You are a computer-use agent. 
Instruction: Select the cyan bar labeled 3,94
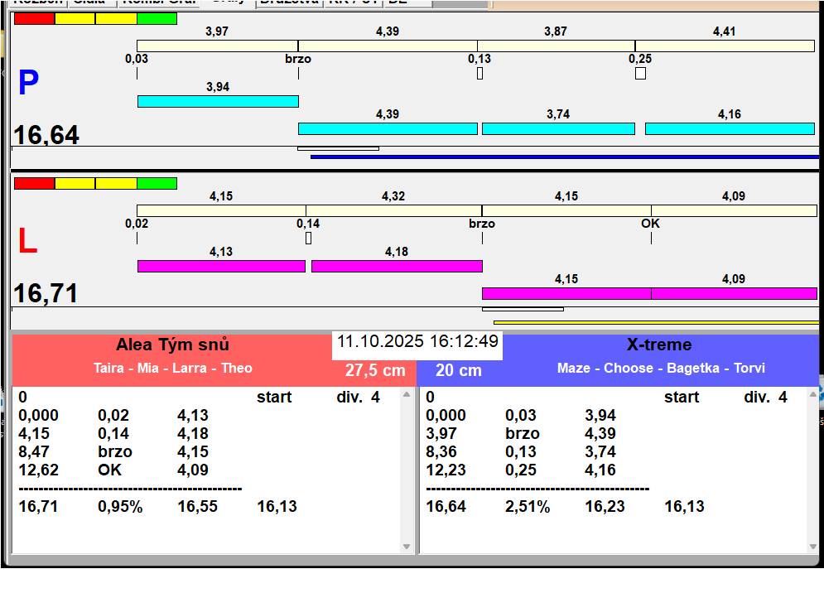[x=218, y=101]
